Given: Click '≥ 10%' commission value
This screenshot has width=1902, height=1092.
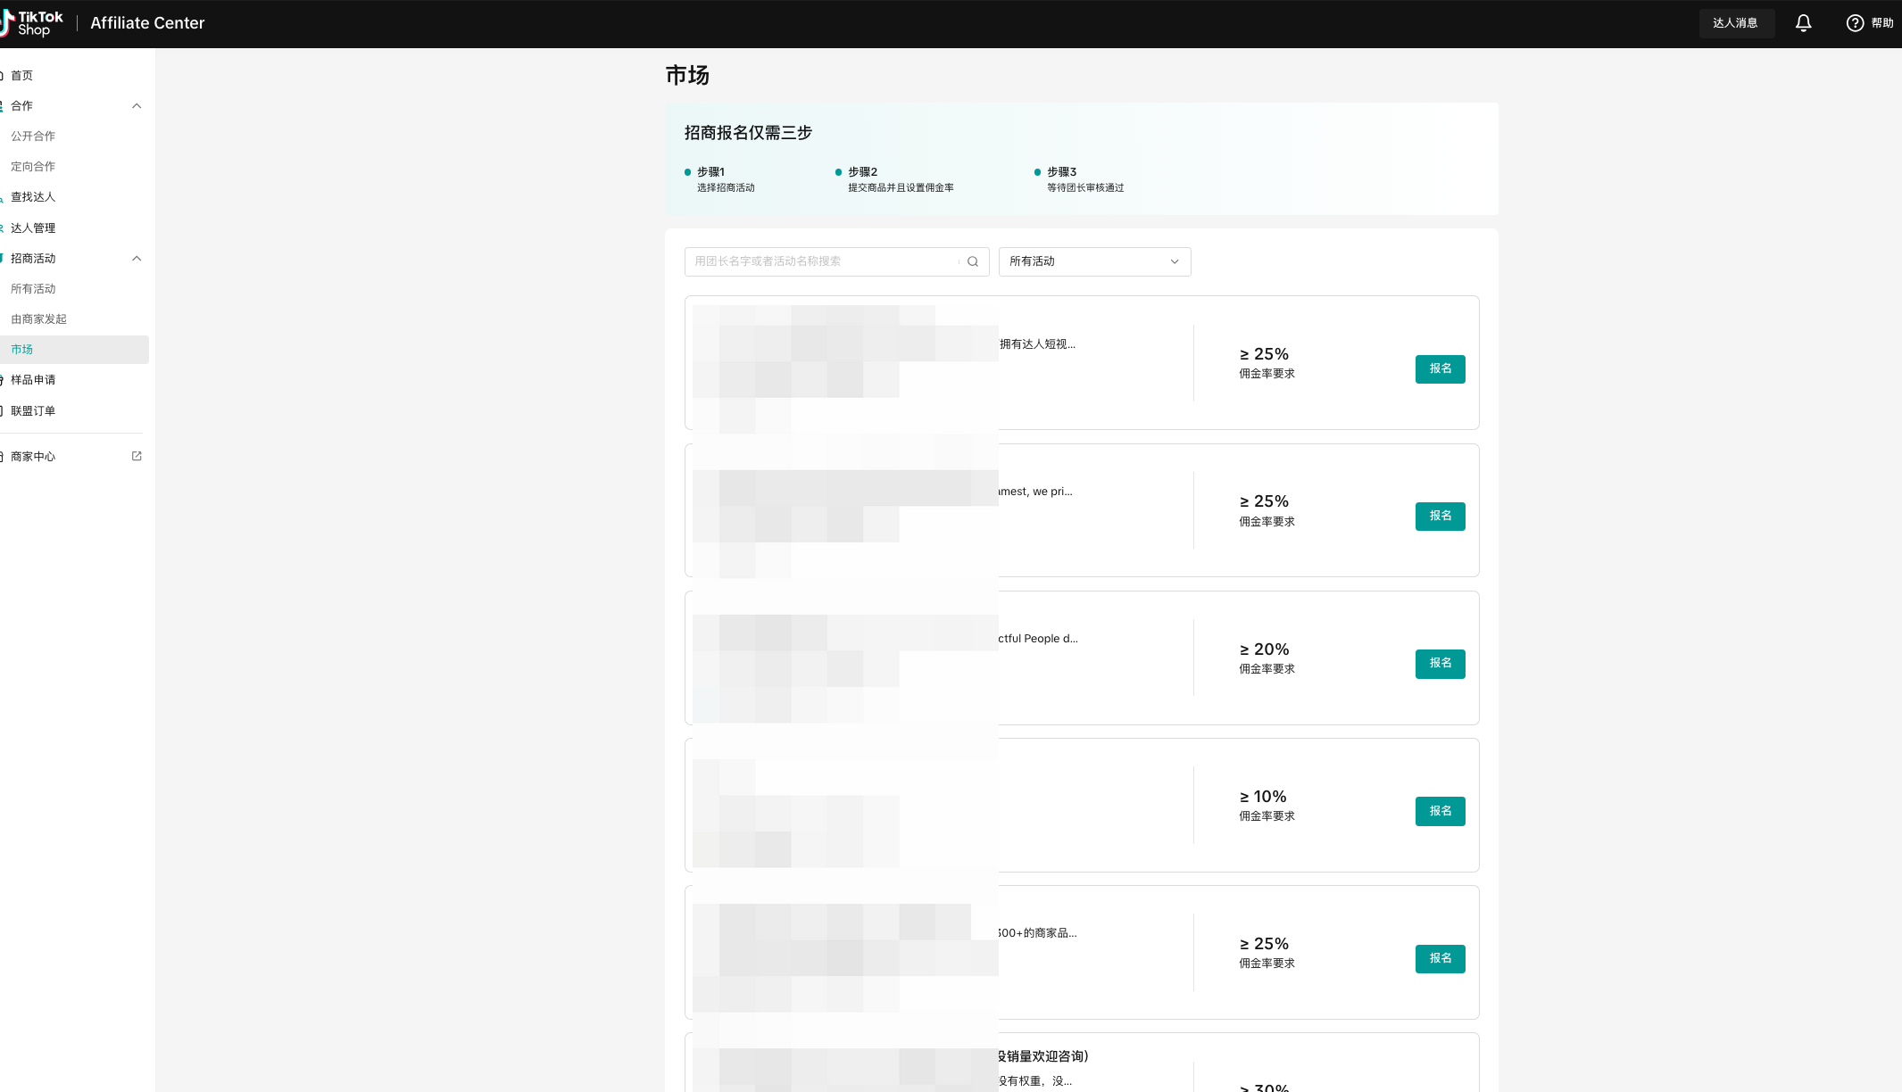Looking at the screenshot, I should click(x=1263, y=797).
